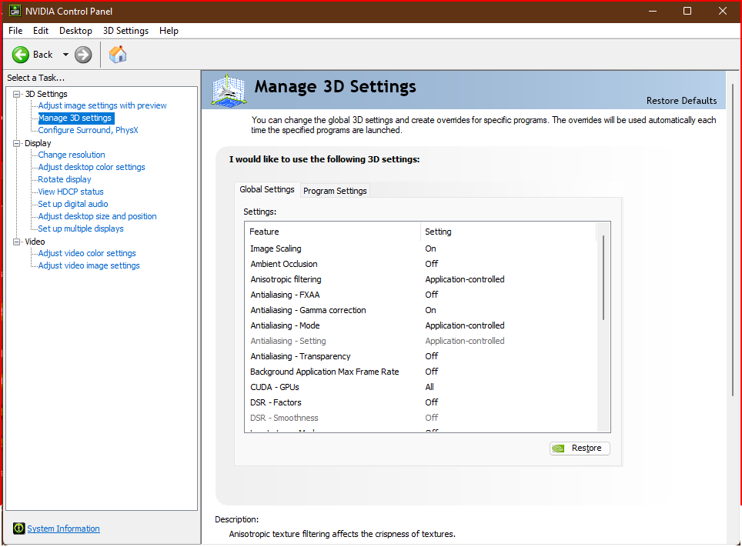Open the System Information link
Screen dimensions: 742x547
click(x=63, y=529)
